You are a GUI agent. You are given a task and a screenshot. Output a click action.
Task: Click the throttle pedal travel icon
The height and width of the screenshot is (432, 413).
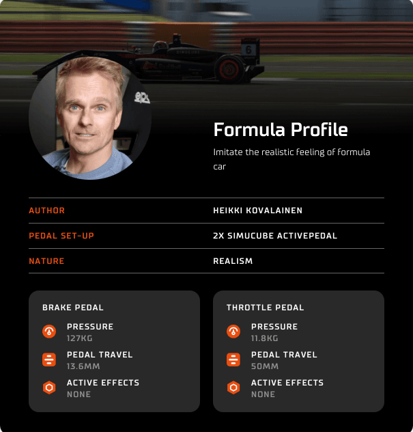[x=233, y=360]
